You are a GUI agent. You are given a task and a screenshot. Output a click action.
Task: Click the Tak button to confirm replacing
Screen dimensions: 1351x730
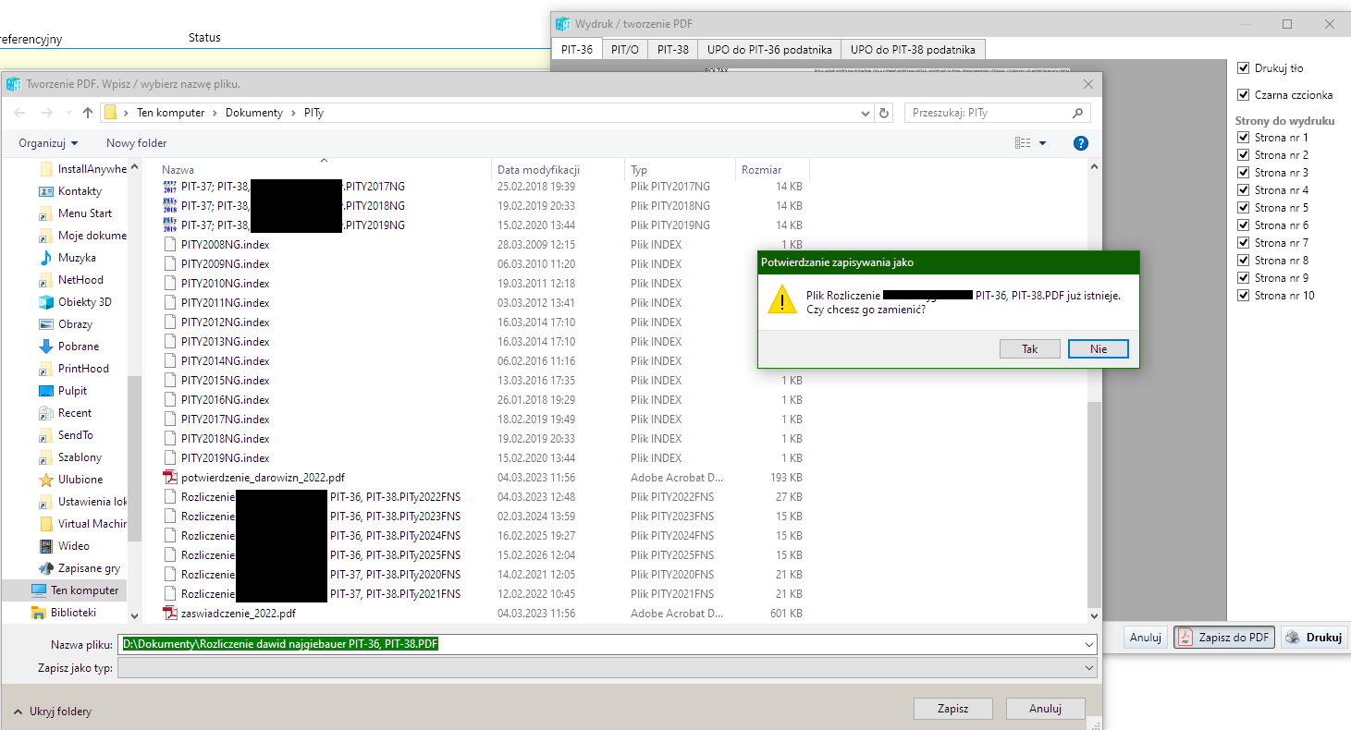tap(1029, 349)
